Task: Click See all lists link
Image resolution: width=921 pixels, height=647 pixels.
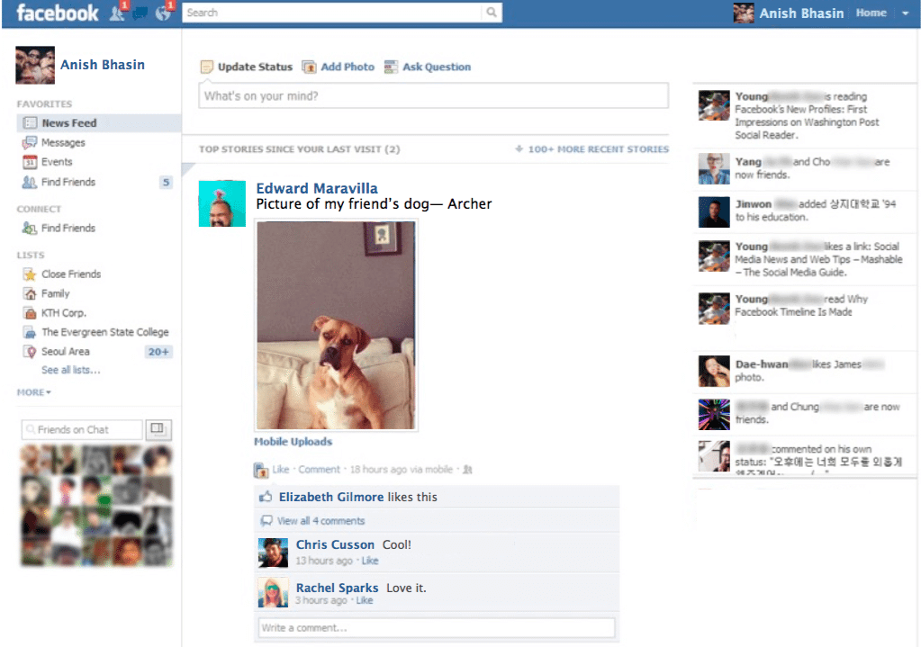Action: pyautogui.click(x=70, y=370)
